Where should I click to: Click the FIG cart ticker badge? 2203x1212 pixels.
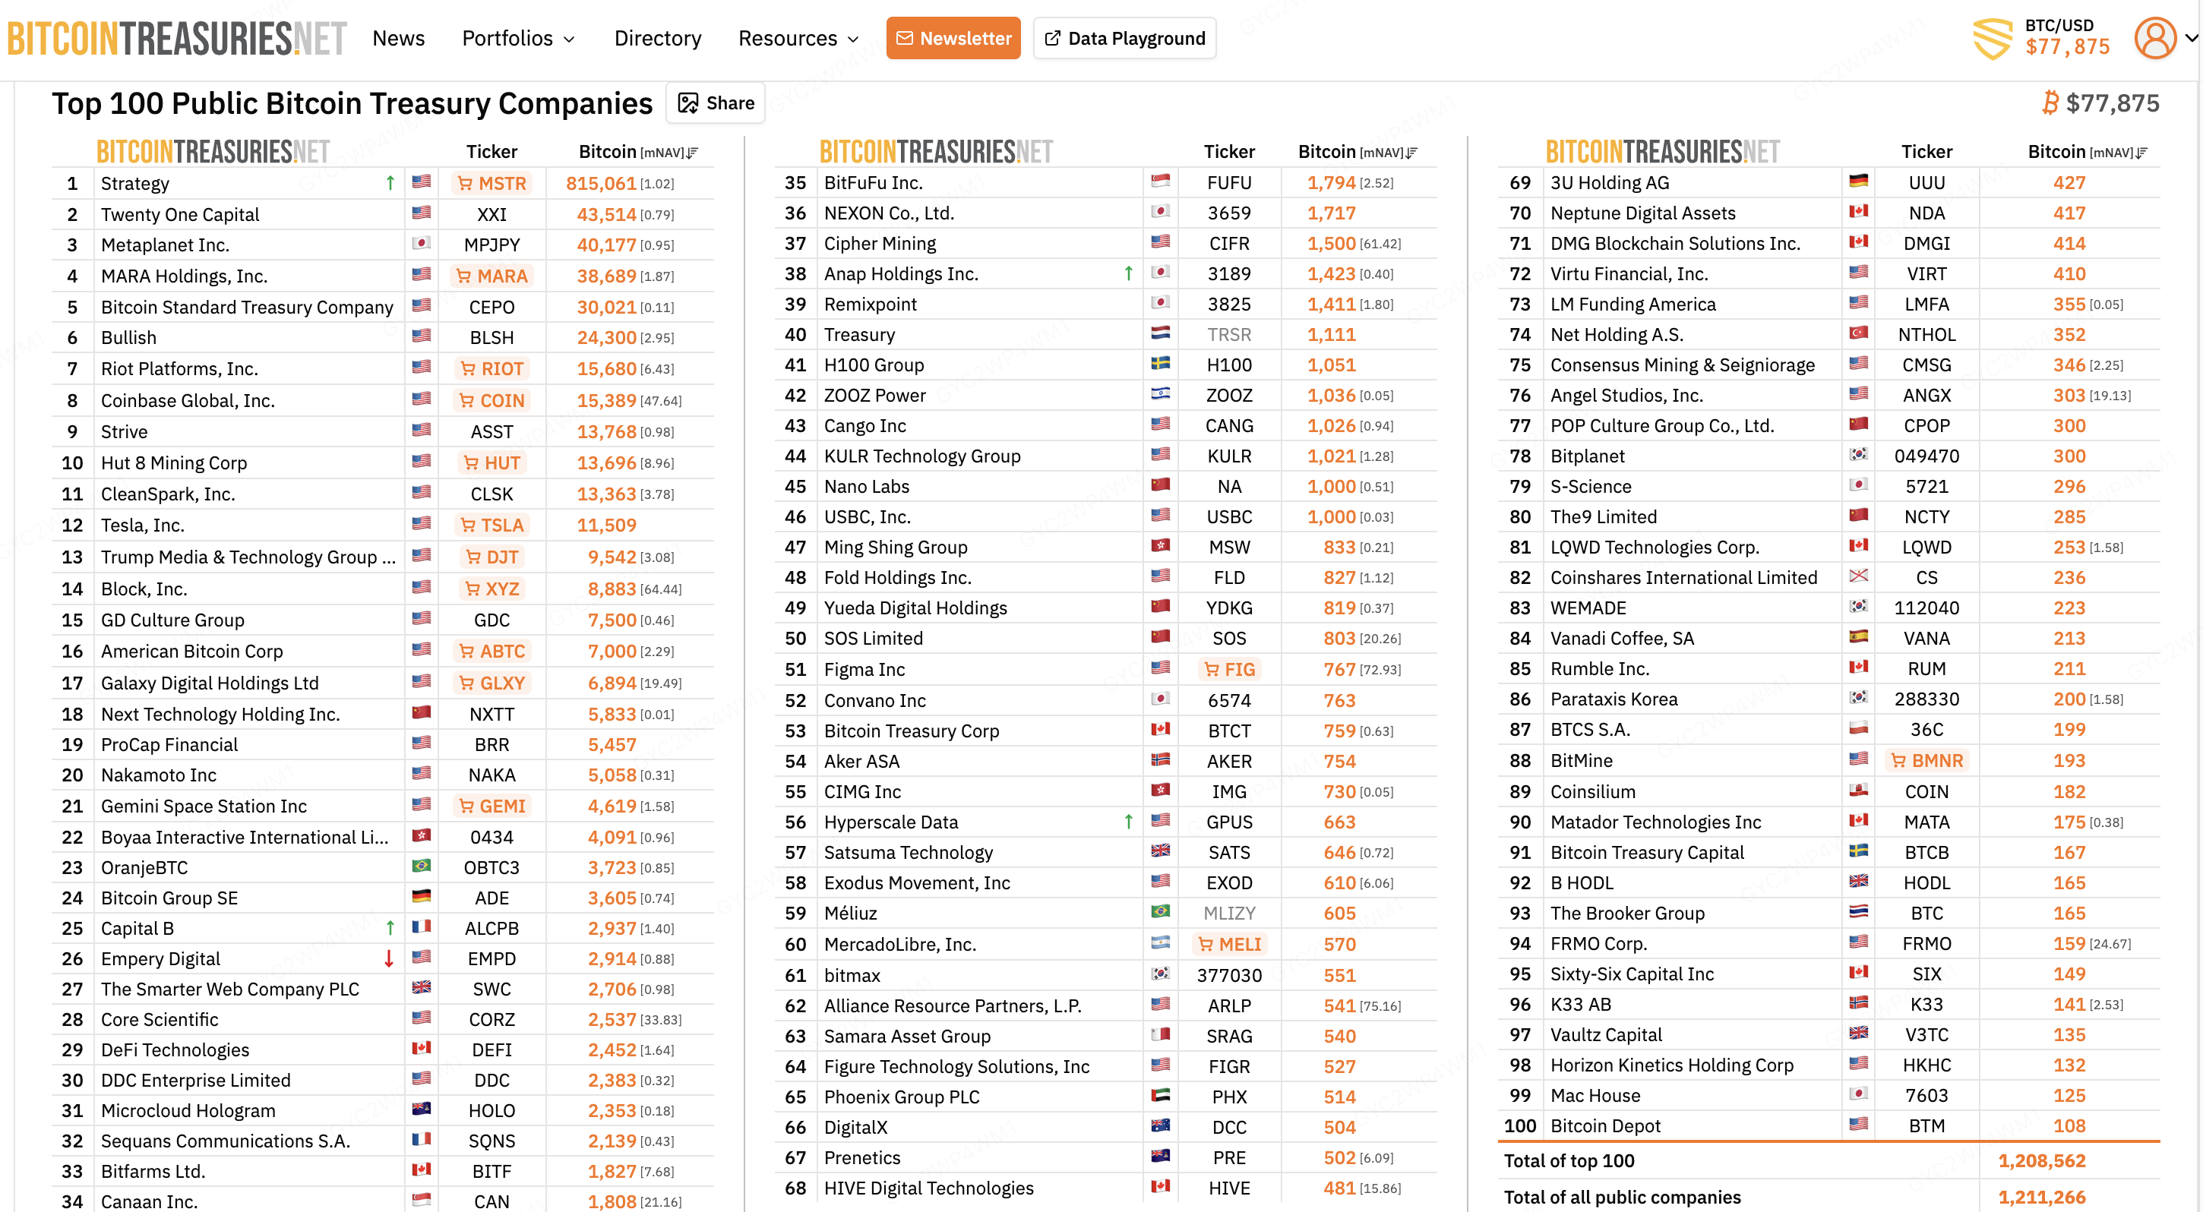coord(1229,668)
